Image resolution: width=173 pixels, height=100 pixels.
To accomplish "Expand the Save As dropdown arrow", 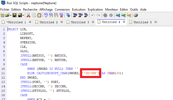I will [23, 15].
